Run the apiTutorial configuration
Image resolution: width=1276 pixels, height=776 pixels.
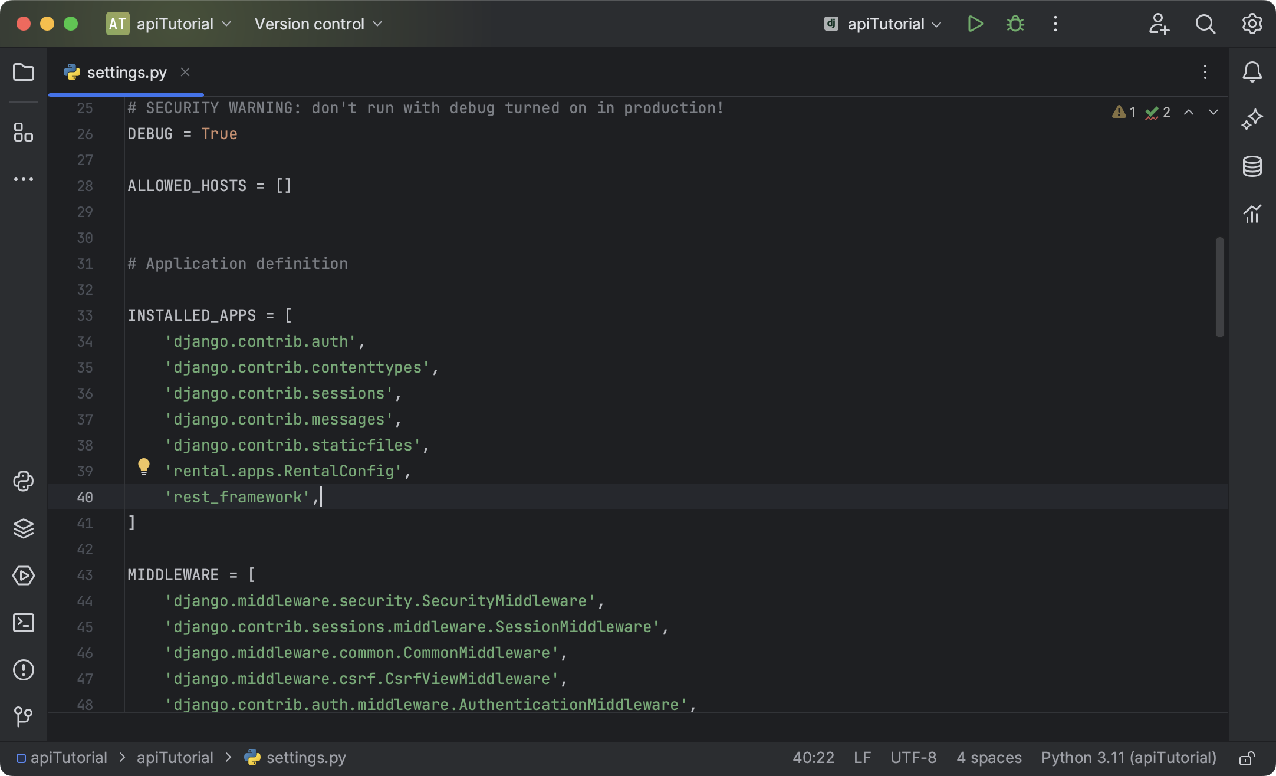coord(975,24)
